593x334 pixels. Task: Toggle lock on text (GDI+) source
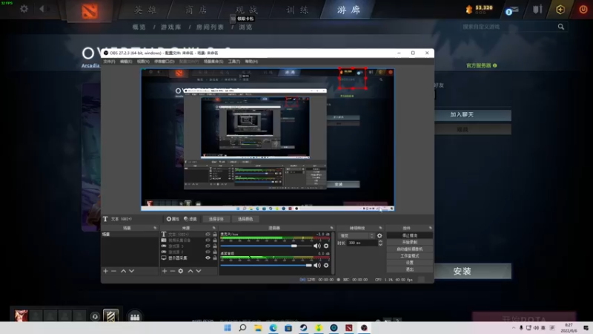(215, 235)
